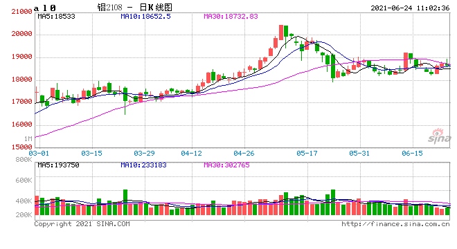Click the 04-12 date axis label
This screenshot has width=457, height=249.
click(x=191, y=153)
